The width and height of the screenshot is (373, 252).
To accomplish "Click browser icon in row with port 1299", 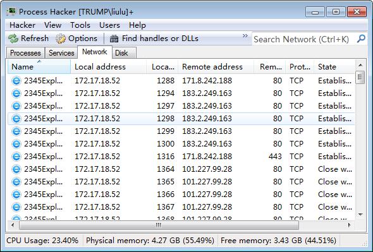I will coord(16,131).
